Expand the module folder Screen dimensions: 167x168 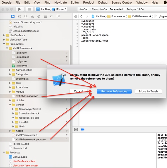tap(10, 92)
